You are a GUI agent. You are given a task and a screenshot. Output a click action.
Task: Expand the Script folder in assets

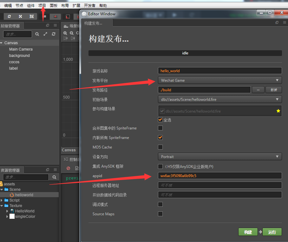coord(2,200)
